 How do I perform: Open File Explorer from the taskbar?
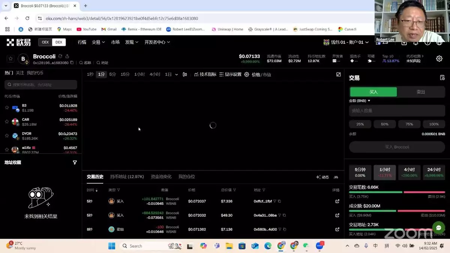tap(229, 246)
